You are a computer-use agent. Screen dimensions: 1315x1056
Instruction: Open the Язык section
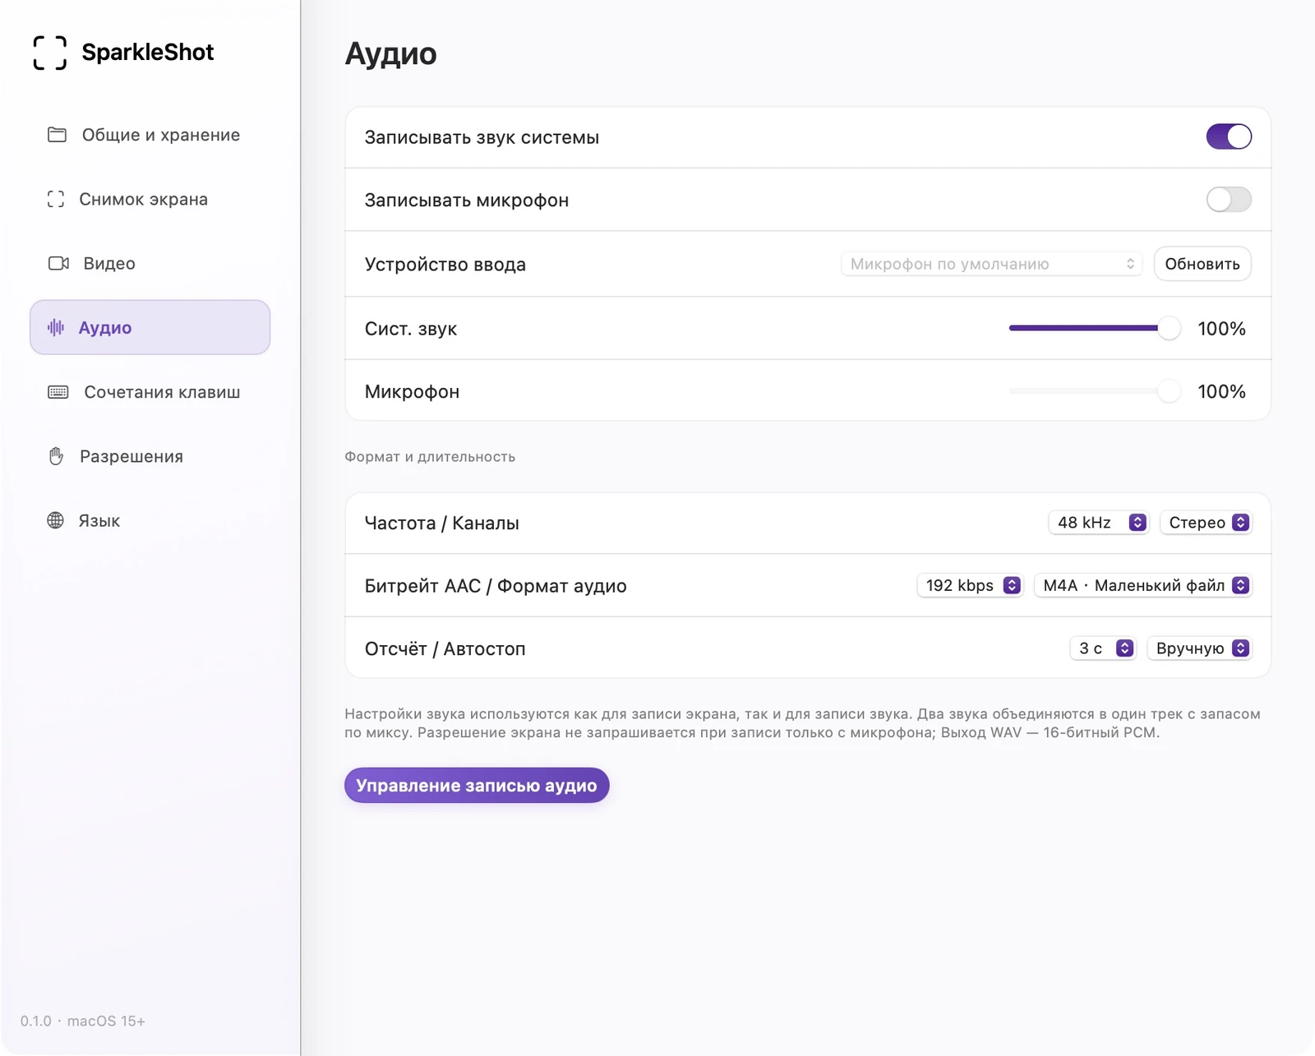(150, 520)
